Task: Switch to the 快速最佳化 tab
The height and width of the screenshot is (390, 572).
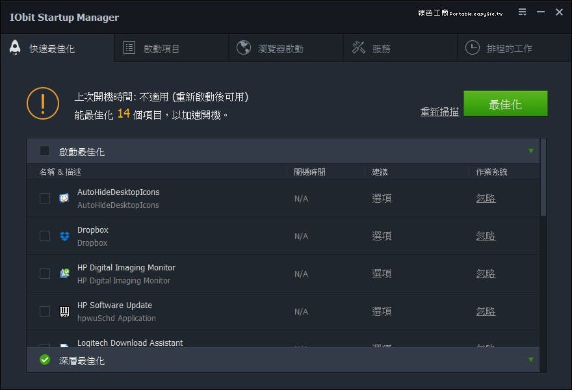Action: [x=57, y=48]
